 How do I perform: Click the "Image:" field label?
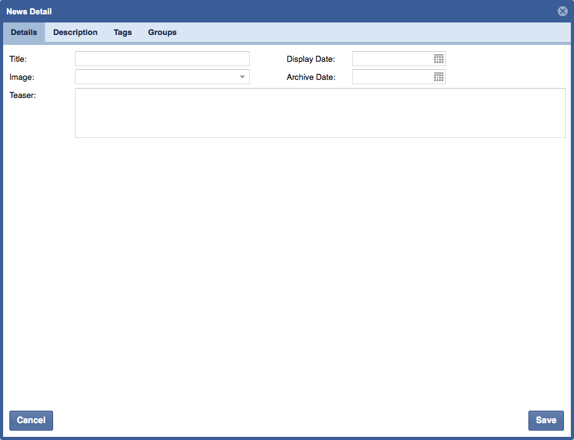(x=22, y=77)
